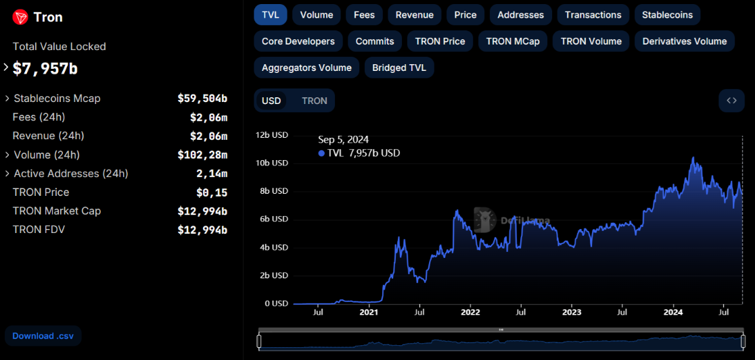Toggle the Addresses chart metric
Screen dimensions: 755x360
click(x=520, y=15)
